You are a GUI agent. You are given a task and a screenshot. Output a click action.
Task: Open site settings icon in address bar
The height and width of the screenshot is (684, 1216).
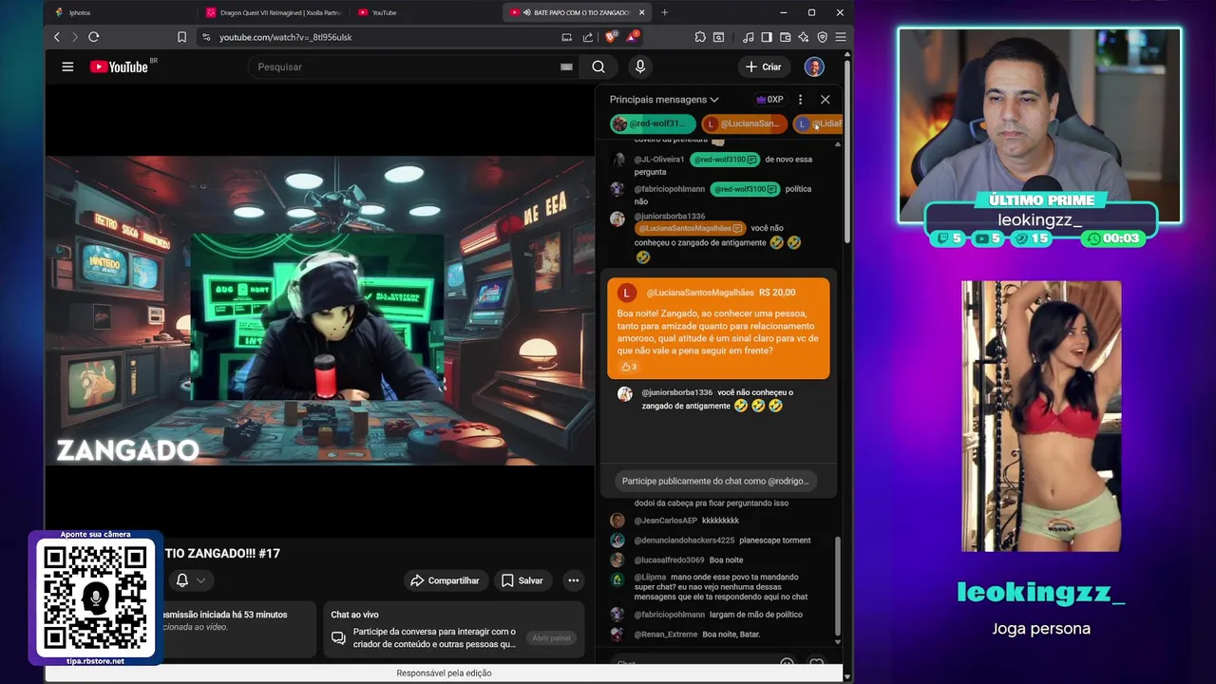(206, 37)
